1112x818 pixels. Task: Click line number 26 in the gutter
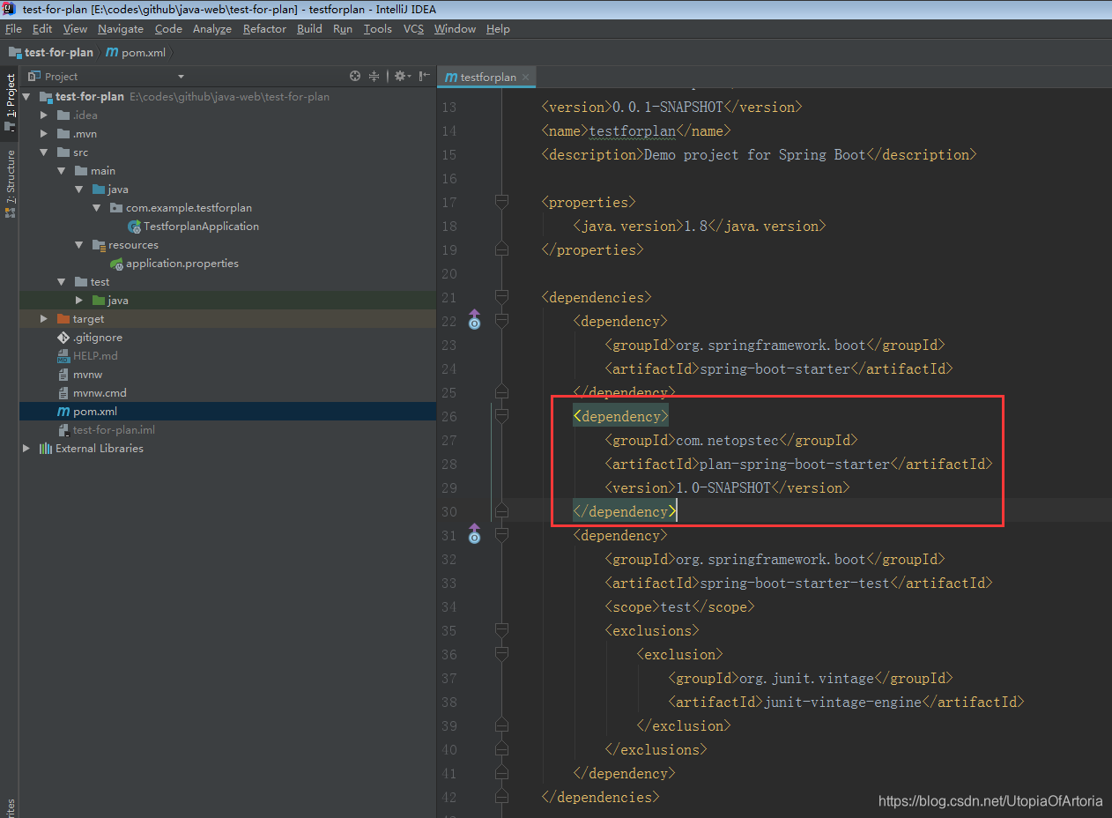click(449, 417)
